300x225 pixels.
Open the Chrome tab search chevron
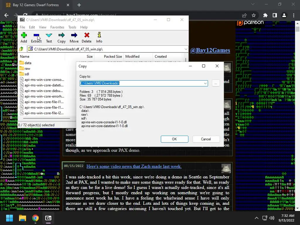pos(253,4)
